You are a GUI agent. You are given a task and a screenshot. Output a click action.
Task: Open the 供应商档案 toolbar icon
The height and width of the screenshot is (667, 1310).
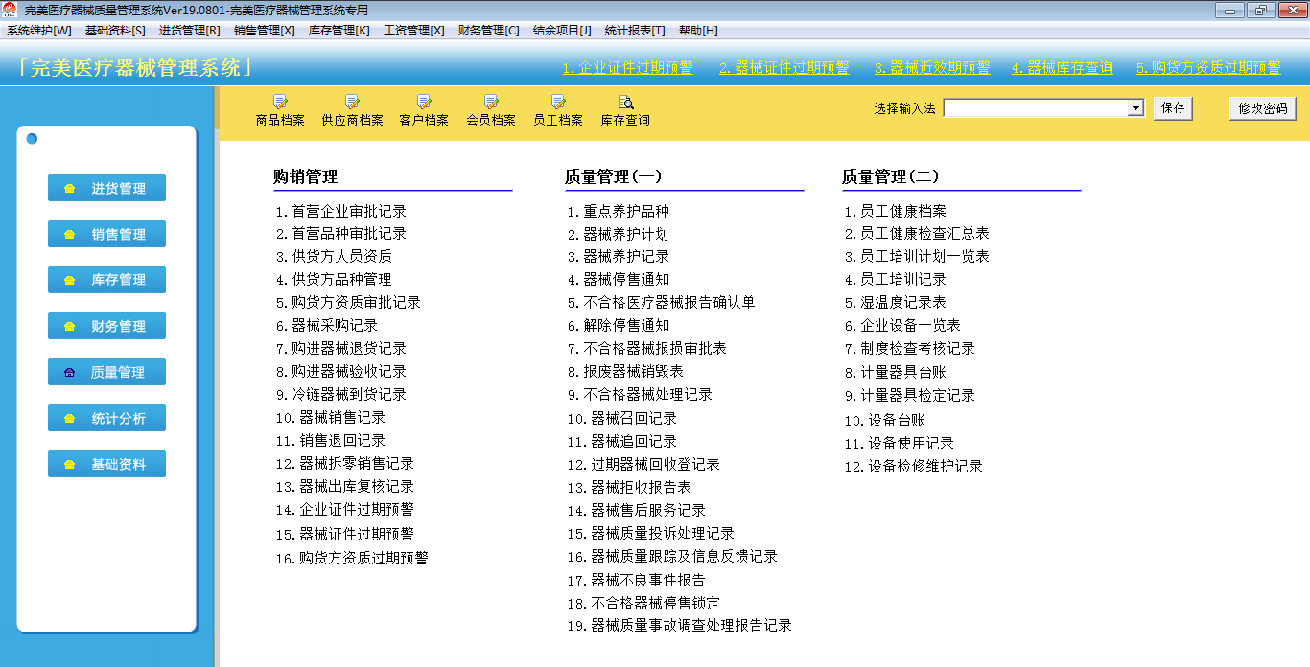pos(352,103)
